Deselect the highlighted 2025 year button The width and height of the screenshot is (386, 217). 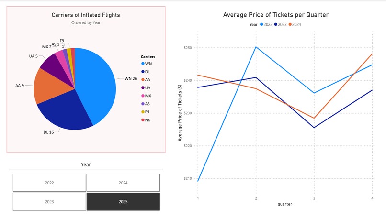[x=123, y=202]
